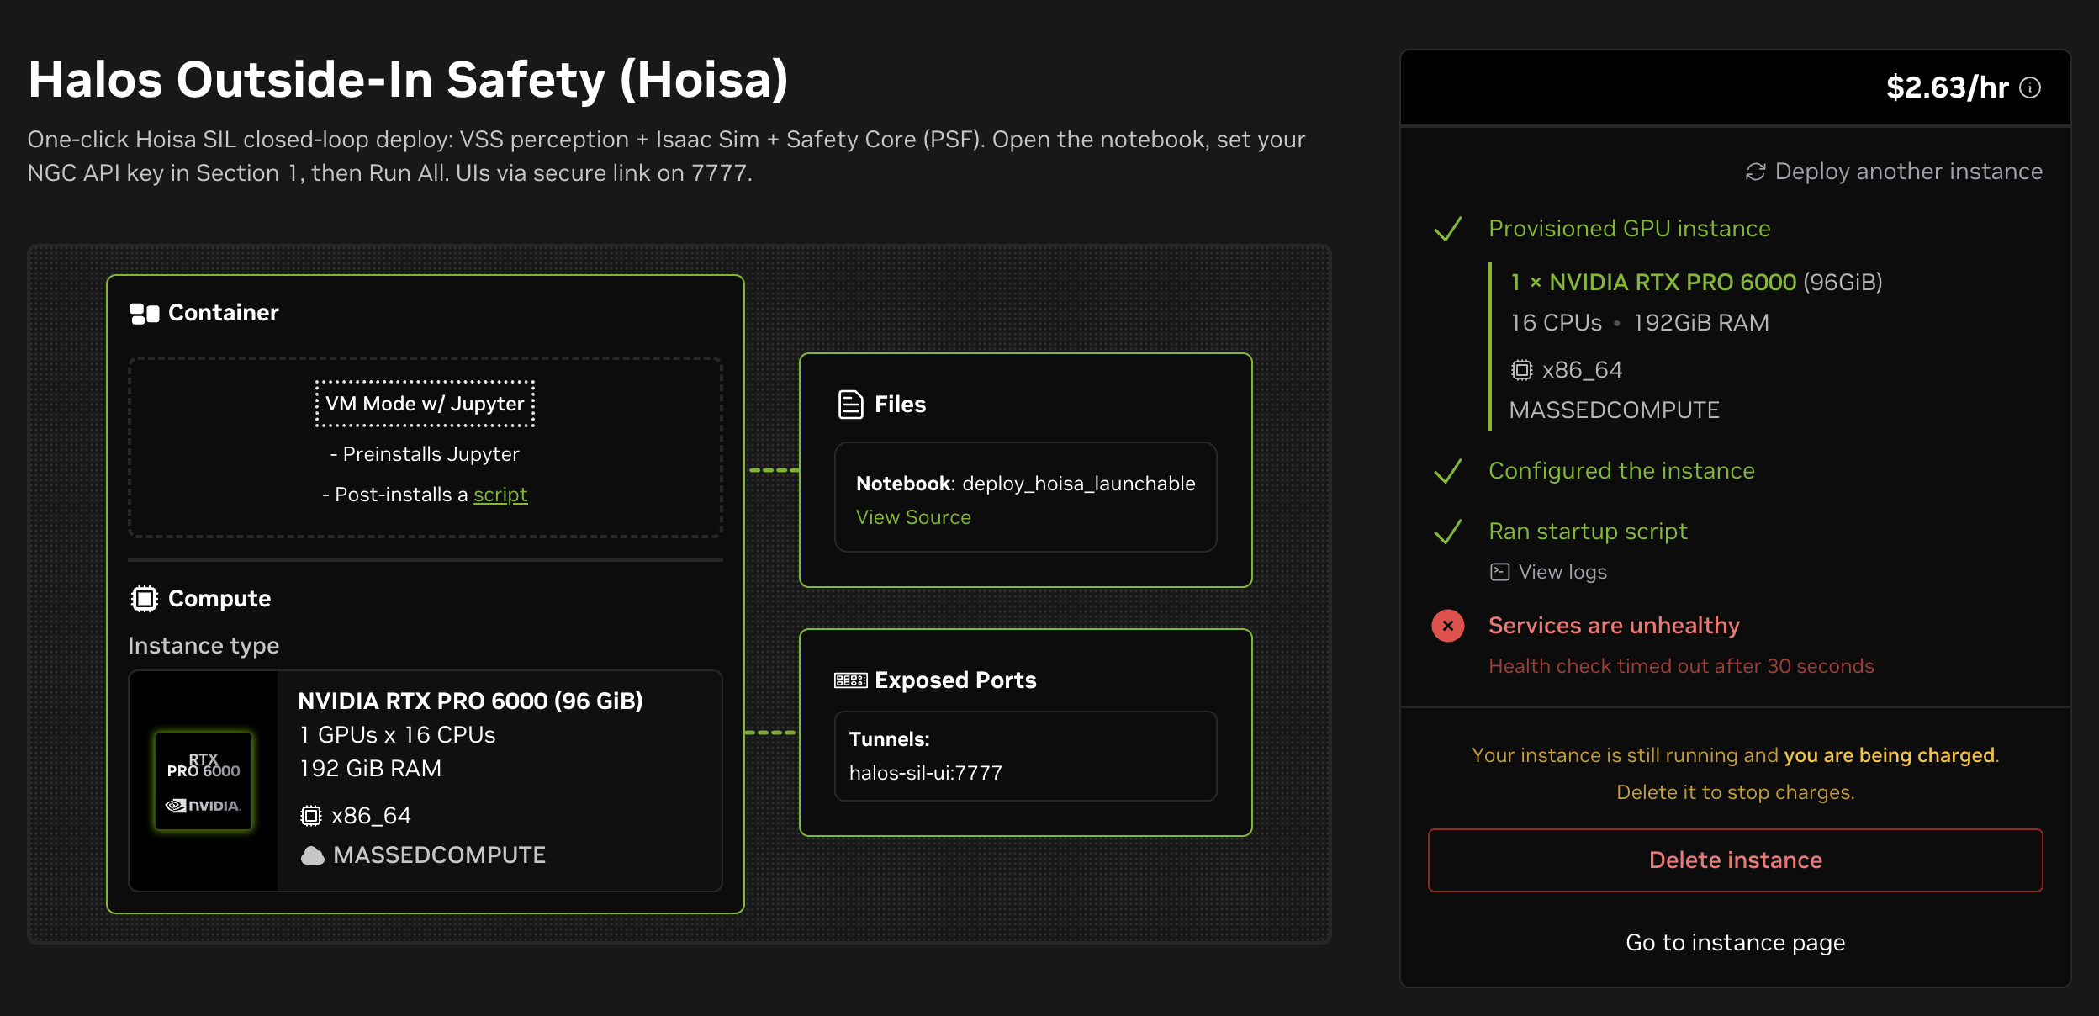Viewport: 2099px width, 1016px height.
Task: Click the Ran startup script status text
Action: pos(1588,532)
